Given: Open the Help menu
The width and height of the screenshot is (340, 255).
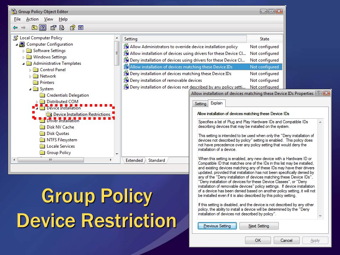Looking at the screenshot, I should 63,19.
